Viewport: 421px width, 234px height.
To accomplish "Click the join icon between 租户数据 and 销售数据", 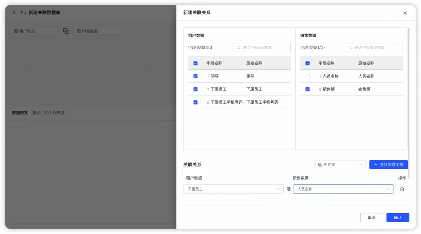I will pyautogui.click(x=66, y=31).
